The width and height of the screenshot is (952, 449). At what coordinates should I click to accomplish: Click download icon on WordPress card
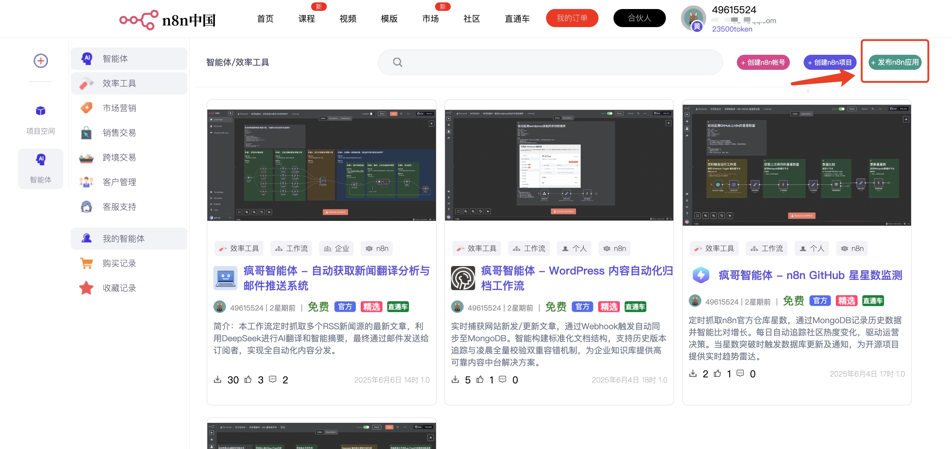point(455,379)
